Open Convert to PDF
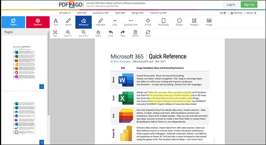Screen dimensions: 266x145 (158, 13)
